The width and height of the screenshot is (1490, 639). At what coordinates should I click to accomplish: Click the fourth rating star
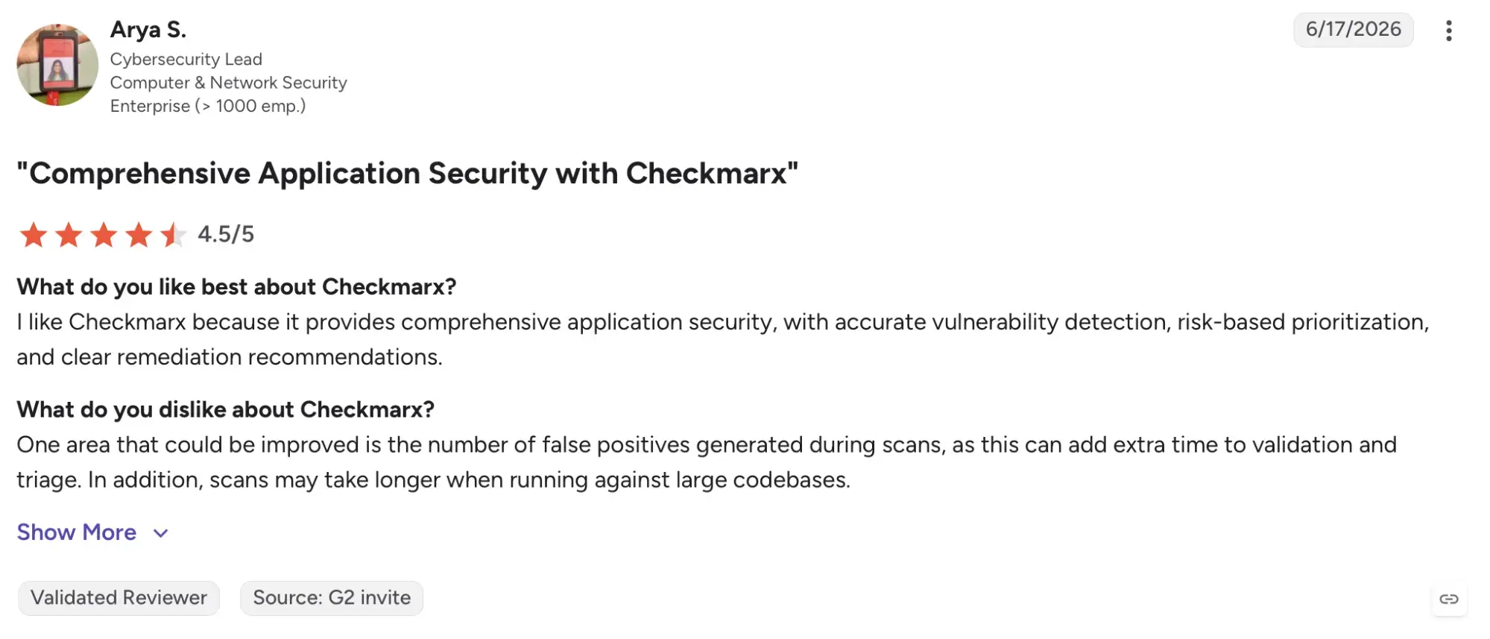click(x=139, y=235)
